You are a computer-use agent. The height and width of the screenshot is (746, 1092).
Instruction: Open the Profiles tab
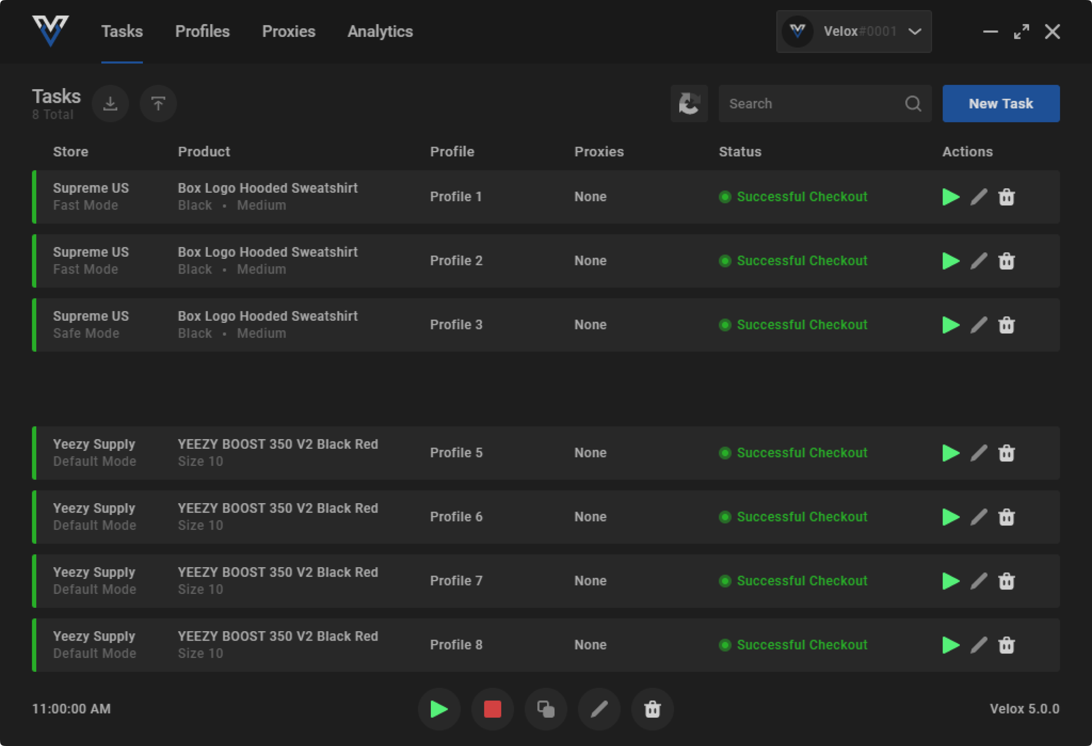pos(202,31)
